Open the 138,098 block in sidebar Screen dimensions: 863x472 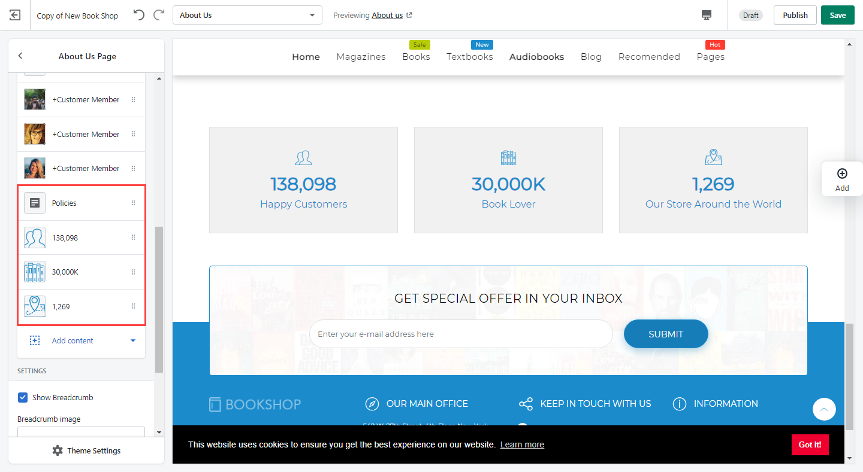point(82,237)
